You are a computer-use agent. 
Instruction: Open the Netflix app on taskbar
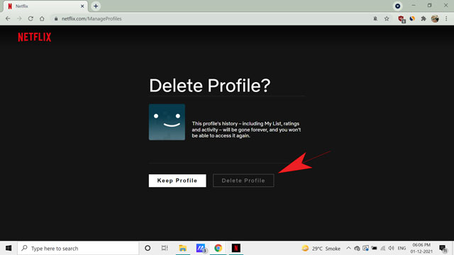236,248
